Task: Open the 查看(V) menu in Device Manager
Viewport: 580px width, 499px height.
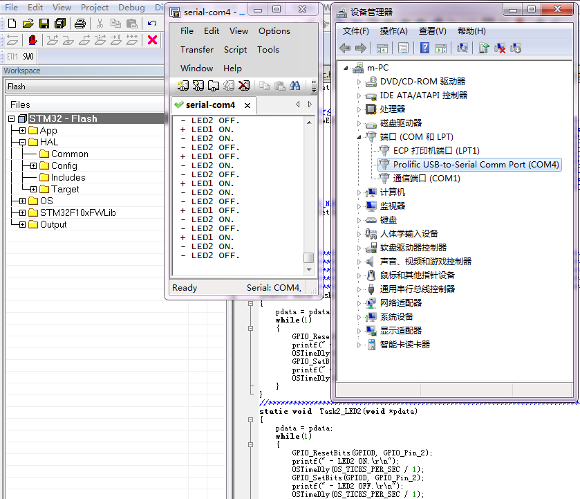Action: [433, 31]
